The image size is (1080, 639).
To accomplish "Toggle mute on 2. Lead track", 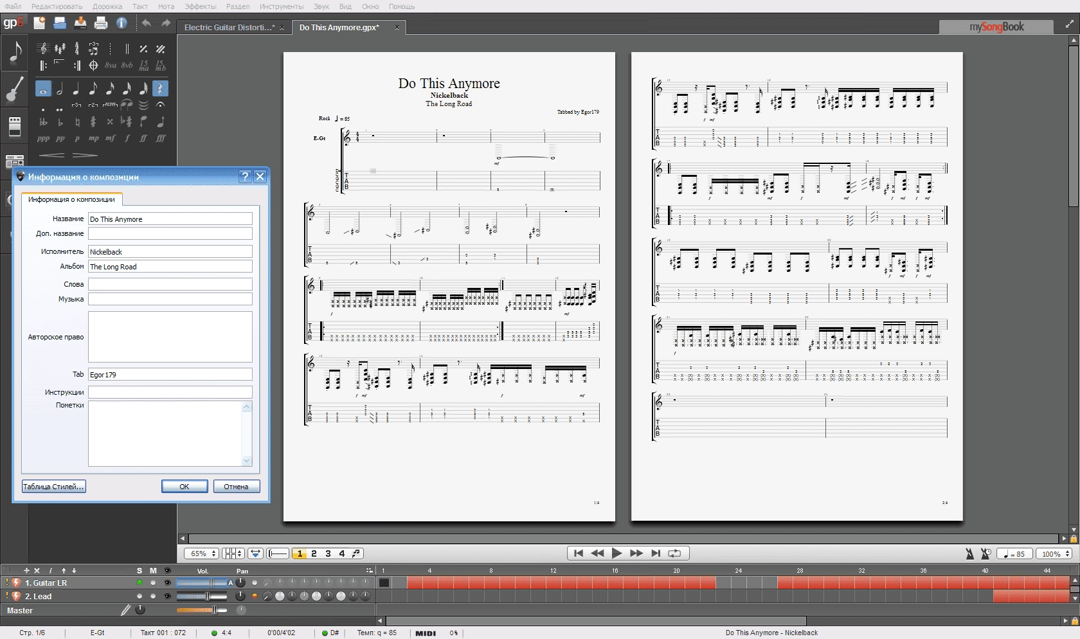I will pyautogui.click(x=153, y=597).
